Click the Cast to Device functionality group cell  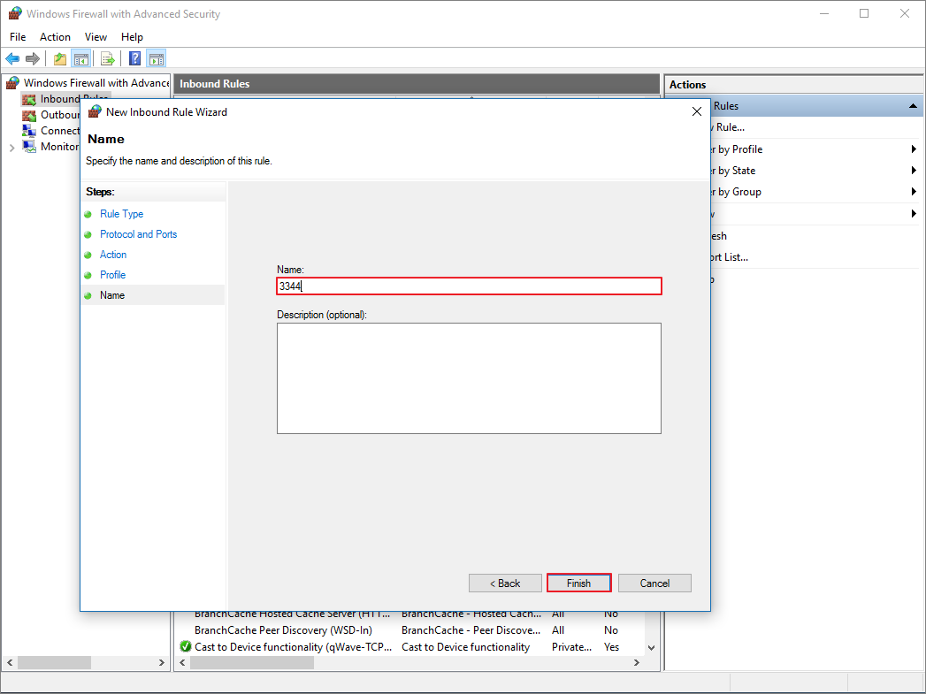pos(466,647)
